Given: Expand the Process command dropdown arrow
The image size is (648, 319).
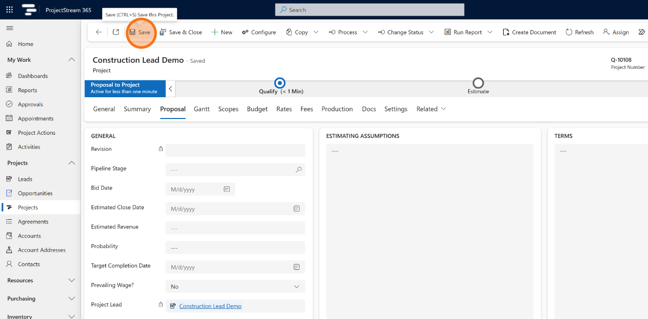Looking at the screenshot, I should (366, 32).
